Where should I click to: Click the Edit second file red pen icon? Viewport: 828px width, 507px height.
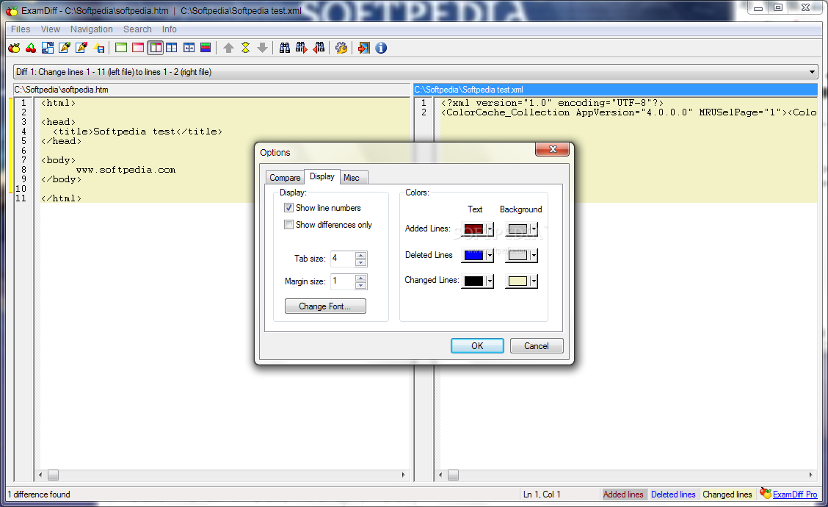pos(81,48)
